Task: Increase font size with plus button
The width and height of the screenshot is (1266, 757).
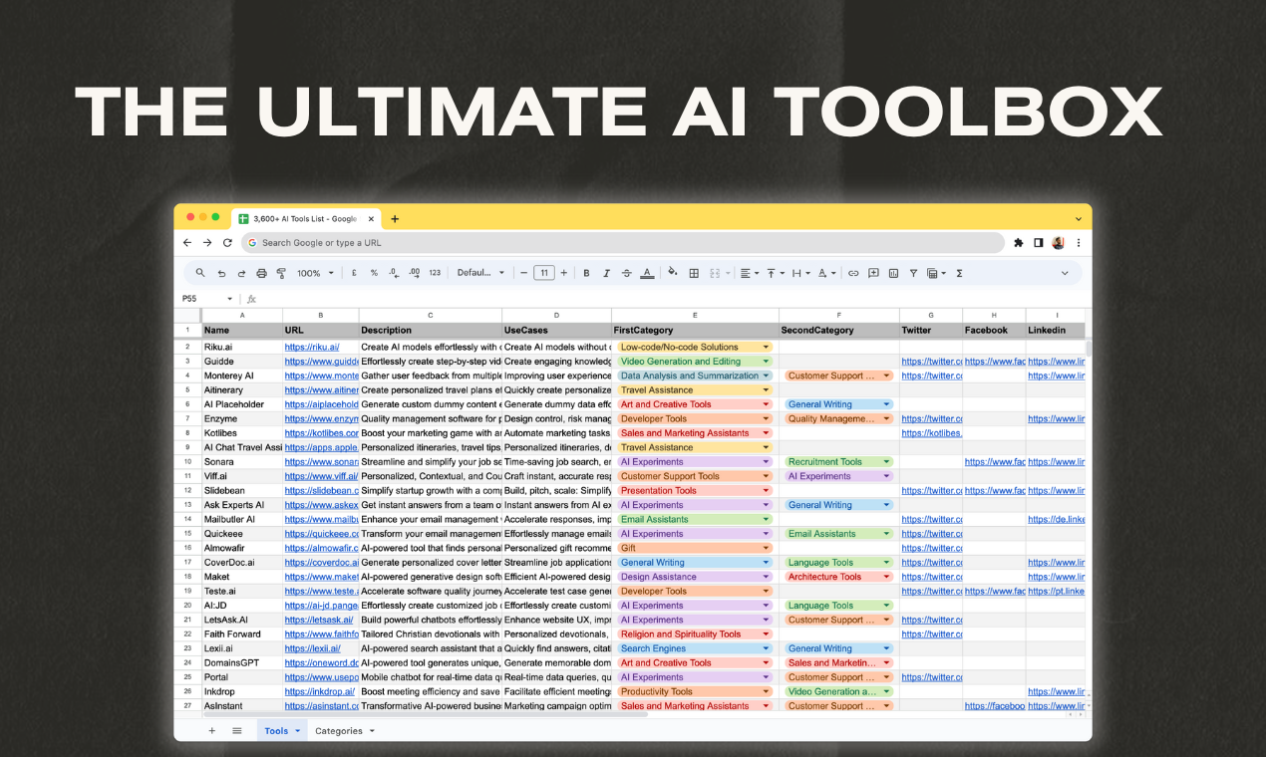Action: point(564,273)
